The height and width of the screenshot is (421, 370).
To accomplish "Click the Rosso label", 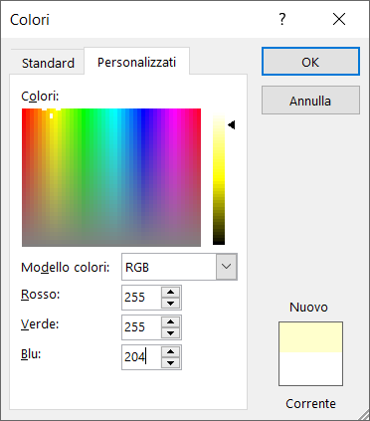I will (x=41, y=294).
